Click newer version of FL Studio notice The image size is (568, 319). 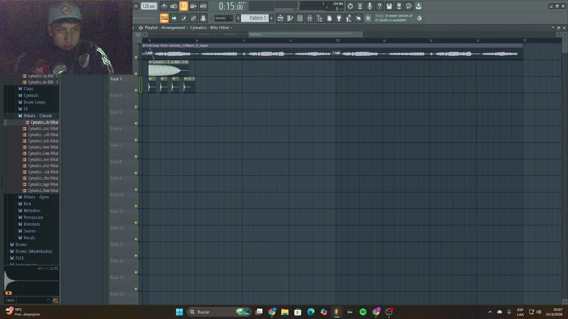pos(394,18)
